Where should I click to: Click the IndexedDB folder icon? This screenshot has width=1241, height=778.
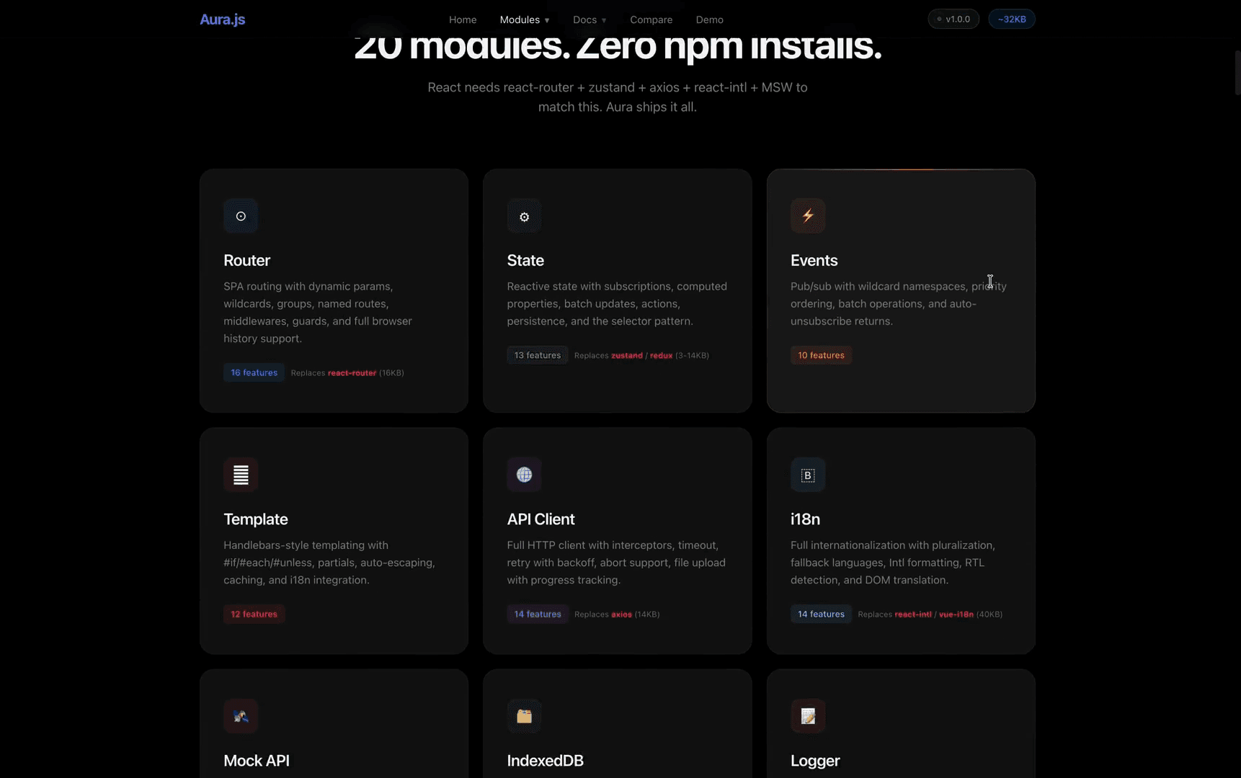[524, 715]
